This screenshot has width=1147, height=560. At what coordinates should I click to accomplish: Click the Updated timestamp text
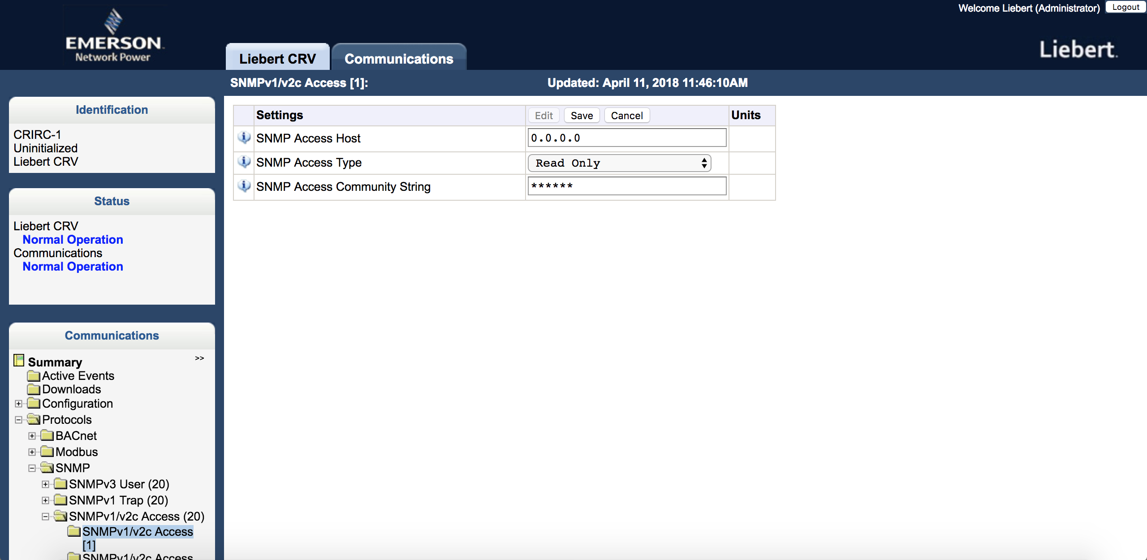[x=647, y=83]
